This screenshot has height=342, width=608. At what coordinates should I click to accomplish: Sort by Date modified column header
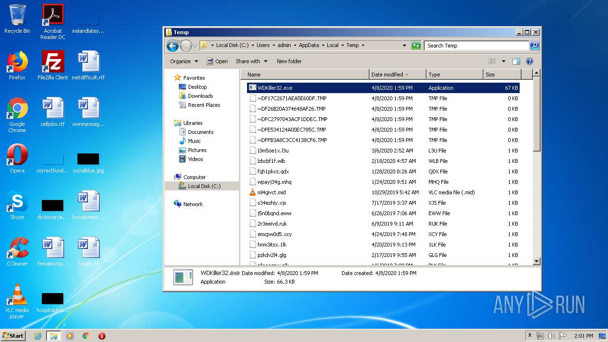coord(397,75)
